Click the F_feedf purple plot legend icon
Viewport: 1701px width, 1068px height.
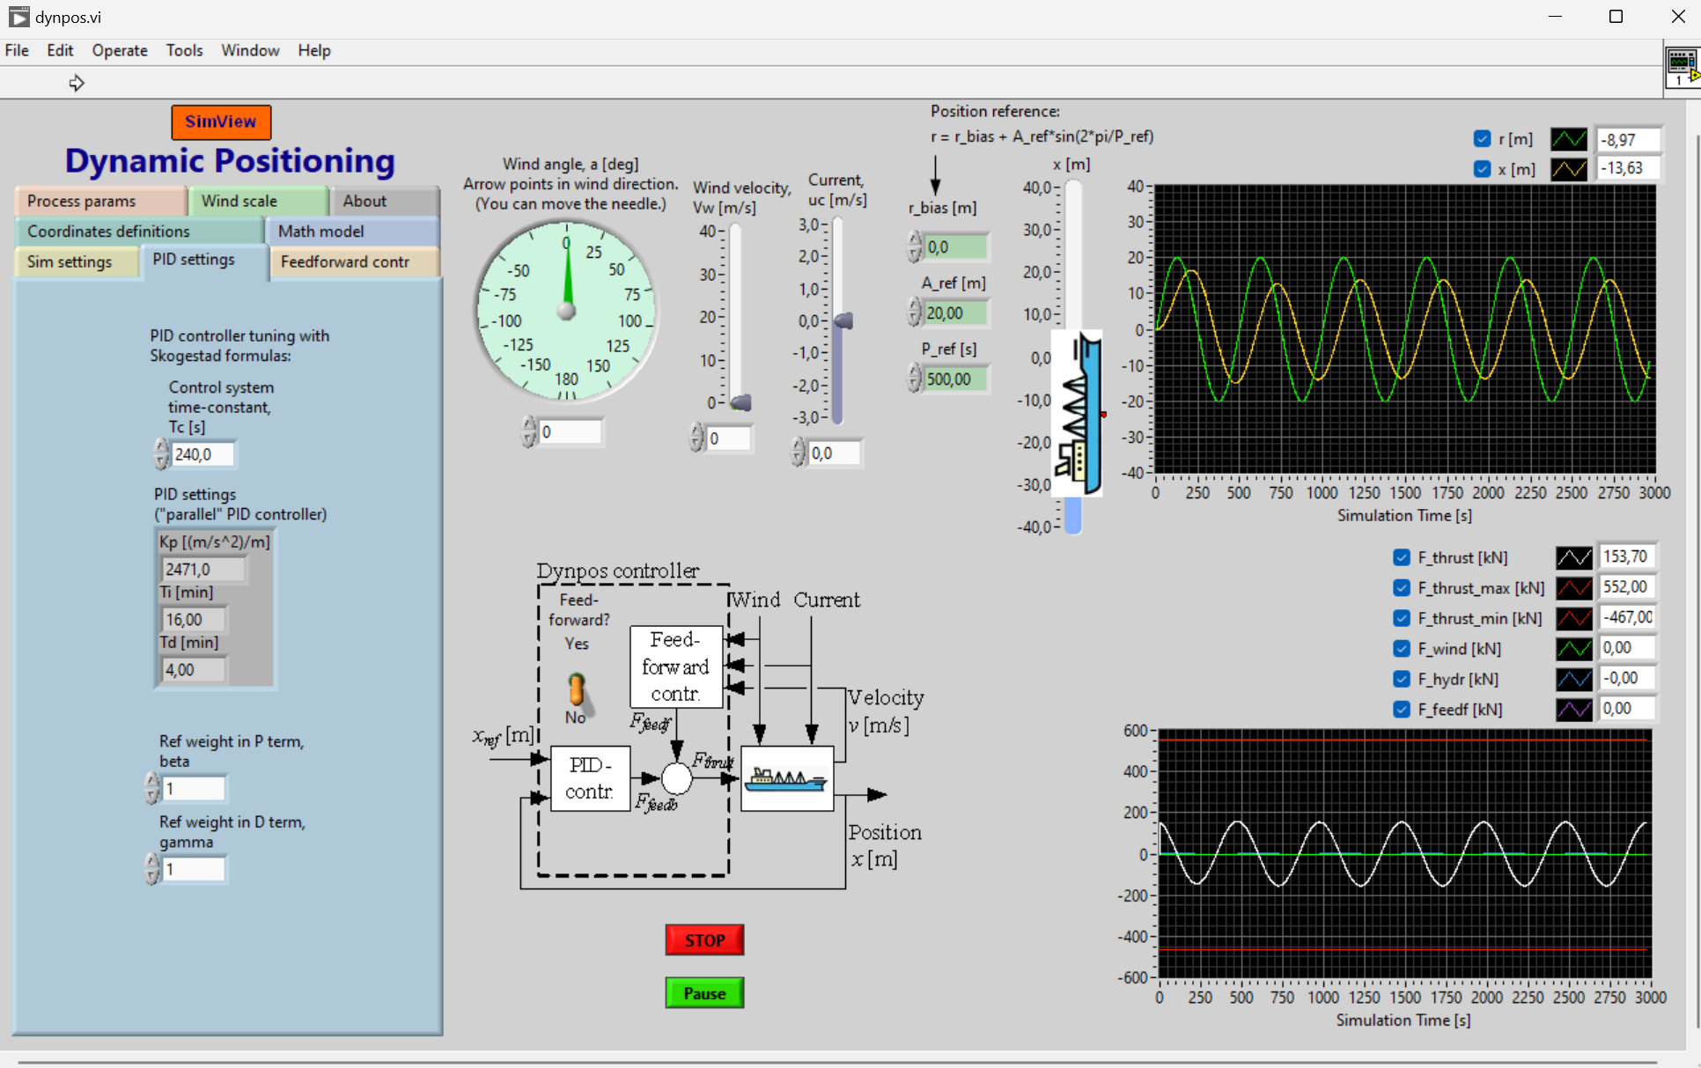(x=1573, y=710)
